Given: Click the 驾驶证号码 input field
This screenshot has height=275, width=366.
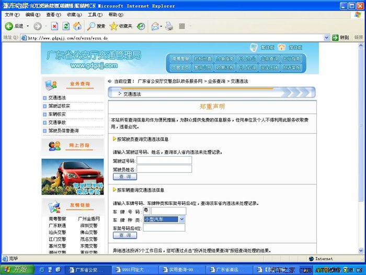Looking at the screenshot, I should point(164,160).
